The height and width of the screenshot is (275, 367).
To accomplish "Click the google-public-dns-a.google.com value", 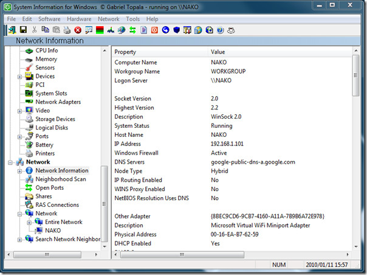I will 253,162.
